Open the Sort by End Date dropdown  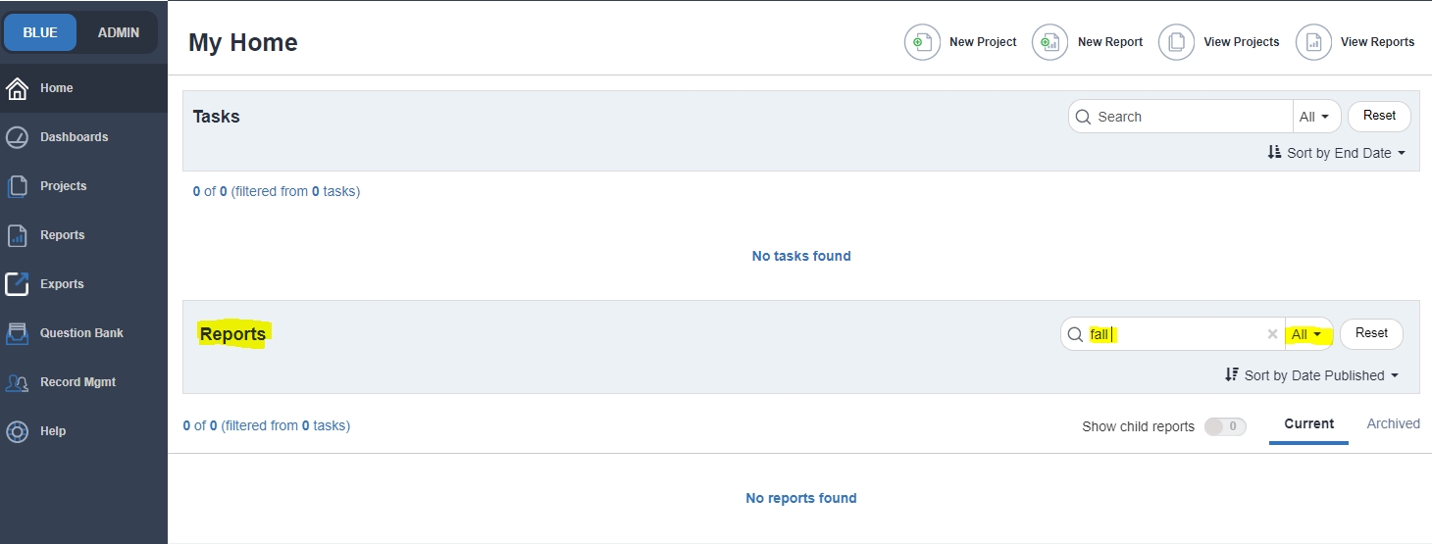[1337, 153]
